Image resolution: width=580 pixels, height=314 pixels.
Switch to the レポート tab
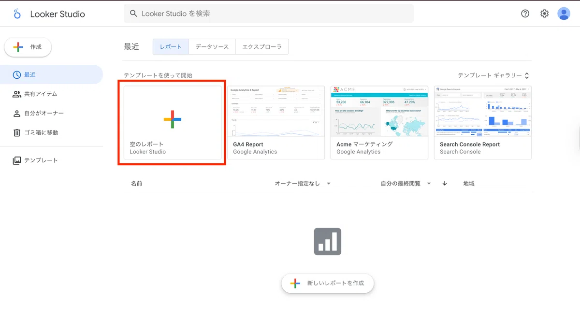click(171, 47)
